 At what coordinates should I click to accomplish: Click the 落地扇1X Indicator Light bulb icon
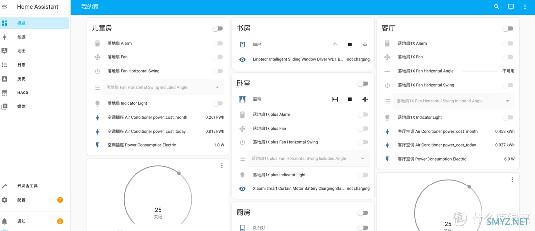pyautogui.click(x=387, y=118)
